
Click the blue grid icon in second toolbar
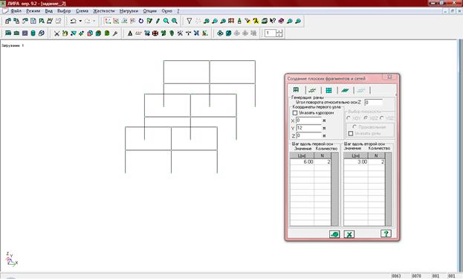[25, 33]
